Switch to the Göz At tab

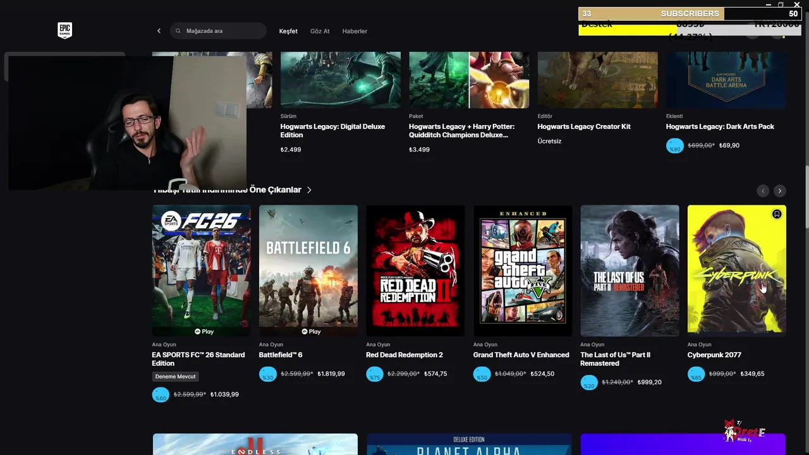(320, 31)
